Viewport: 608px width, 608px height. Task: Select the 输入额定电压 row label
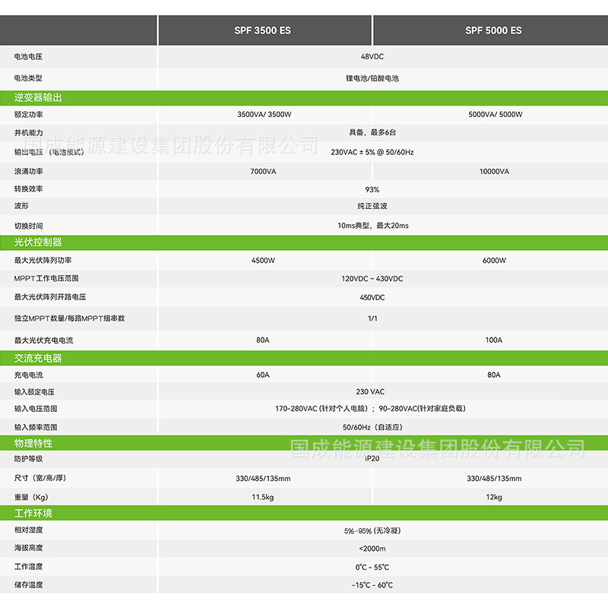pos(34,392)
